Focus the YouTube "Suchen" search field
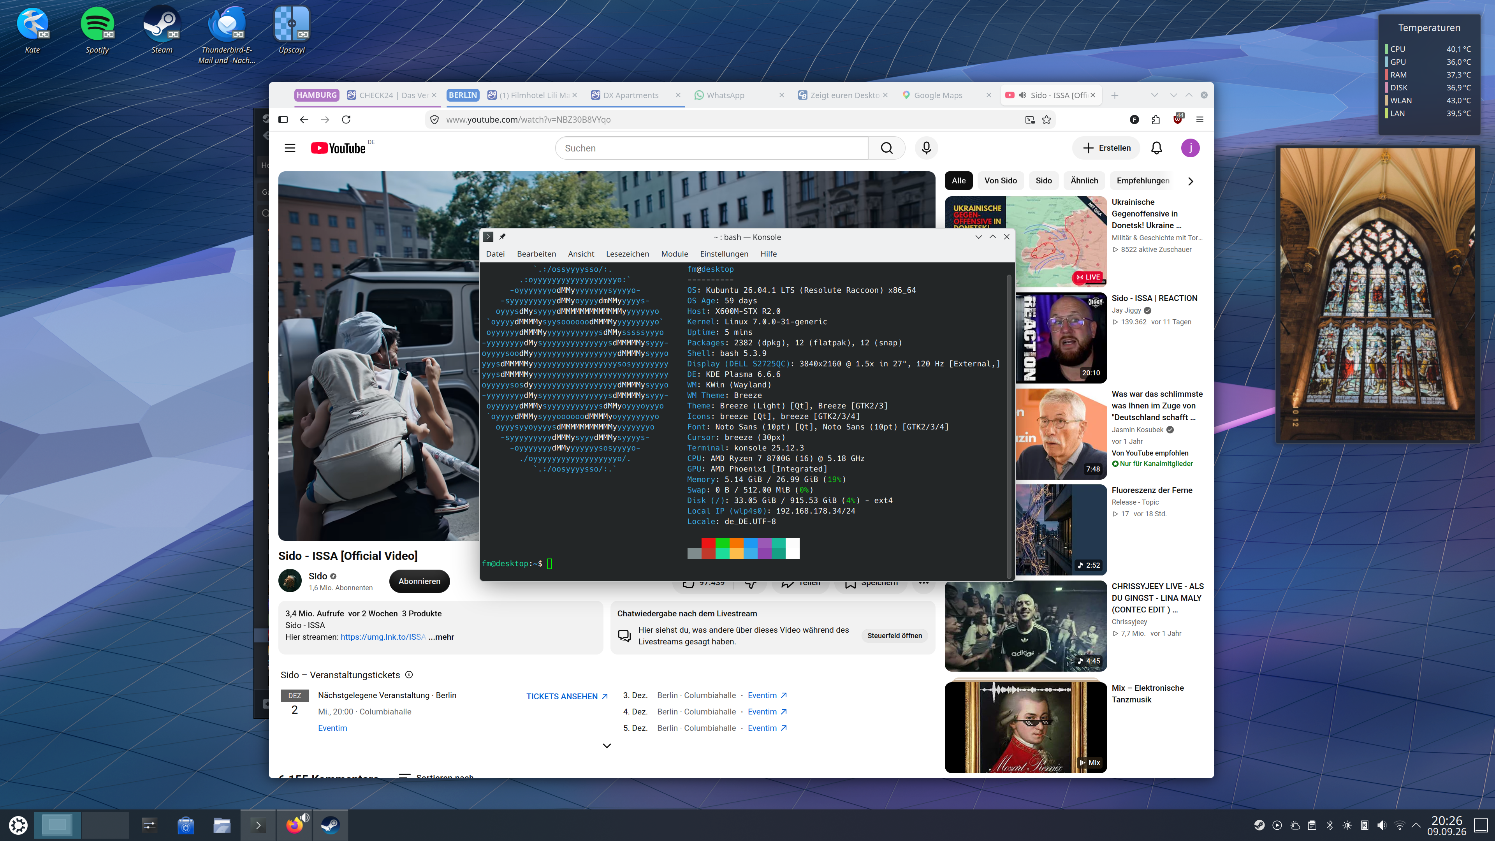 (712, 148)
